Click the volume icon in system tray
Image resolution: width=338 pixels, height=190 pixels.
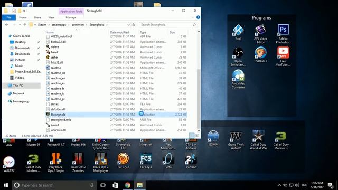pos(297,185)
